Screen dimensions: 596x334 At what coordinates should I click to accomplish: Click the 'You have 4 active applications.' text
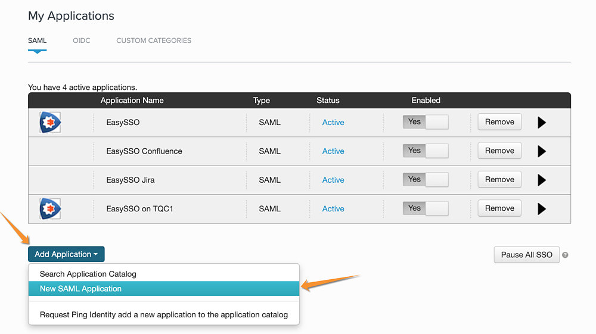click(82, 88)
